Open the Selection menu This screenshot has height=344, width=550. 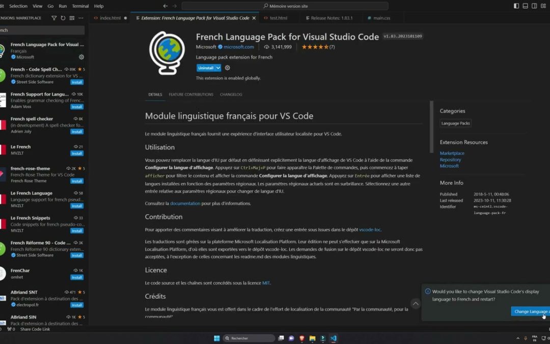[18, 6]
